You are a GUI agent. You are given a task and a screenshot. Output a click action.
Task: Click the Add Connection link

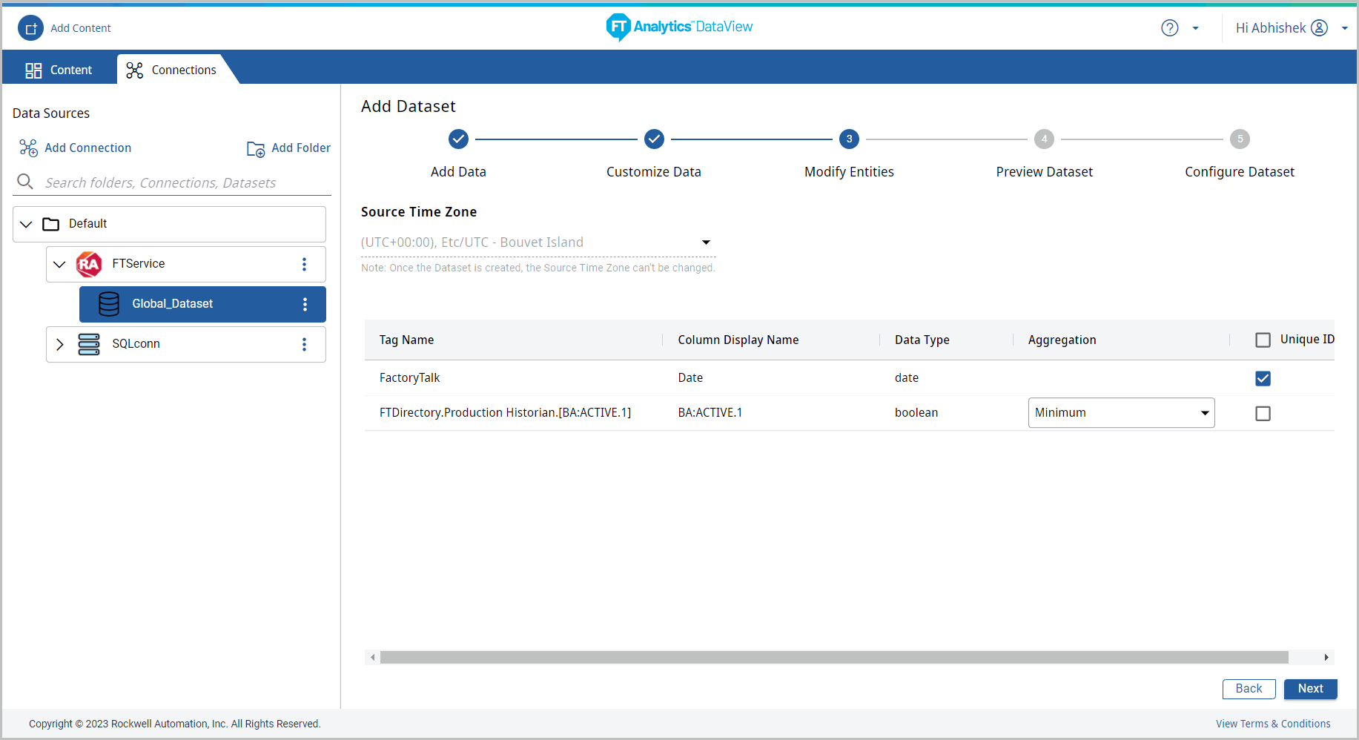tap(88, 148)
